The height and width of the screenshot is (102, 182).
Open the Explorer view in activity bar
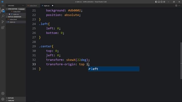tap(3, 10)
